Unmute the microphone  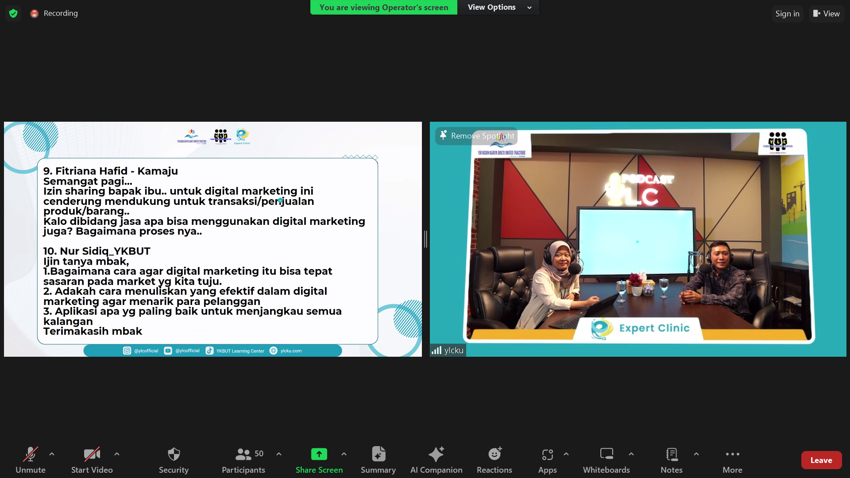(x=30, y=455)
